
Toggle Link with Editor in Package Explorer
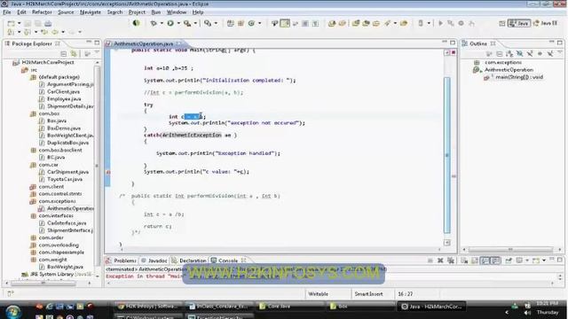coord(75,54)
